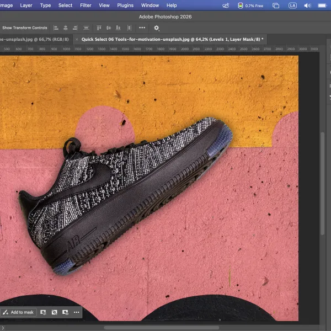
Task: Open the Help menu
Action: [x=172, y=6]
